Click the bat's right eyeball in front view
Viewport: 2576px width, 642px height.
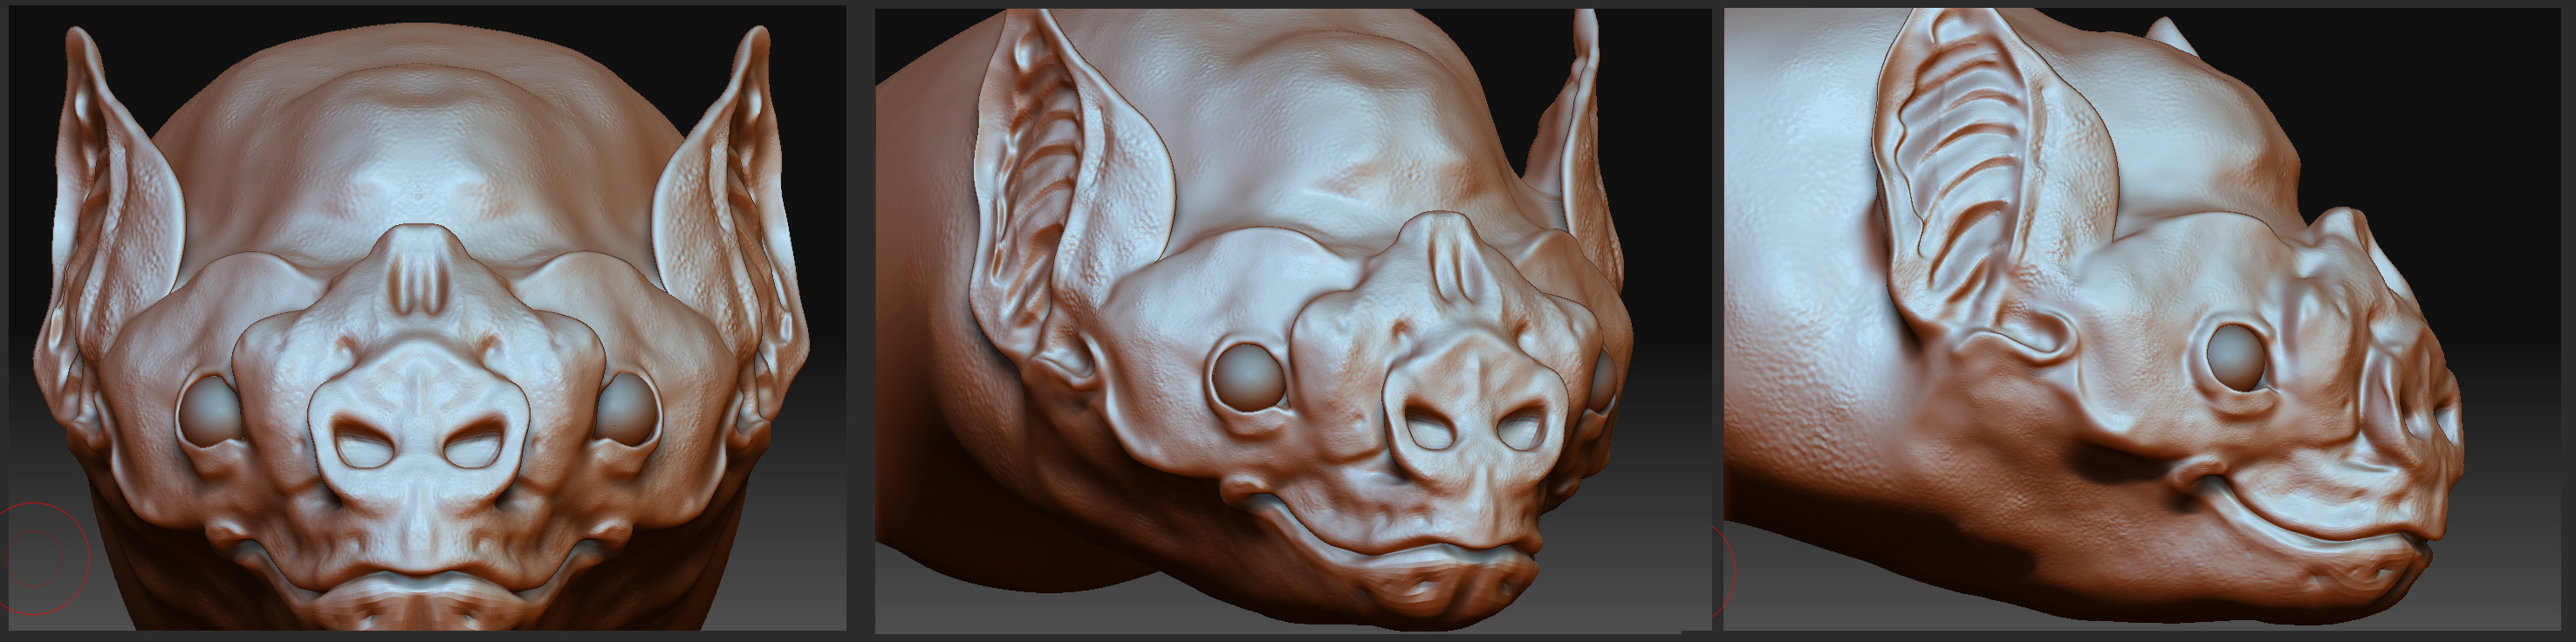(x=628, y=408)
